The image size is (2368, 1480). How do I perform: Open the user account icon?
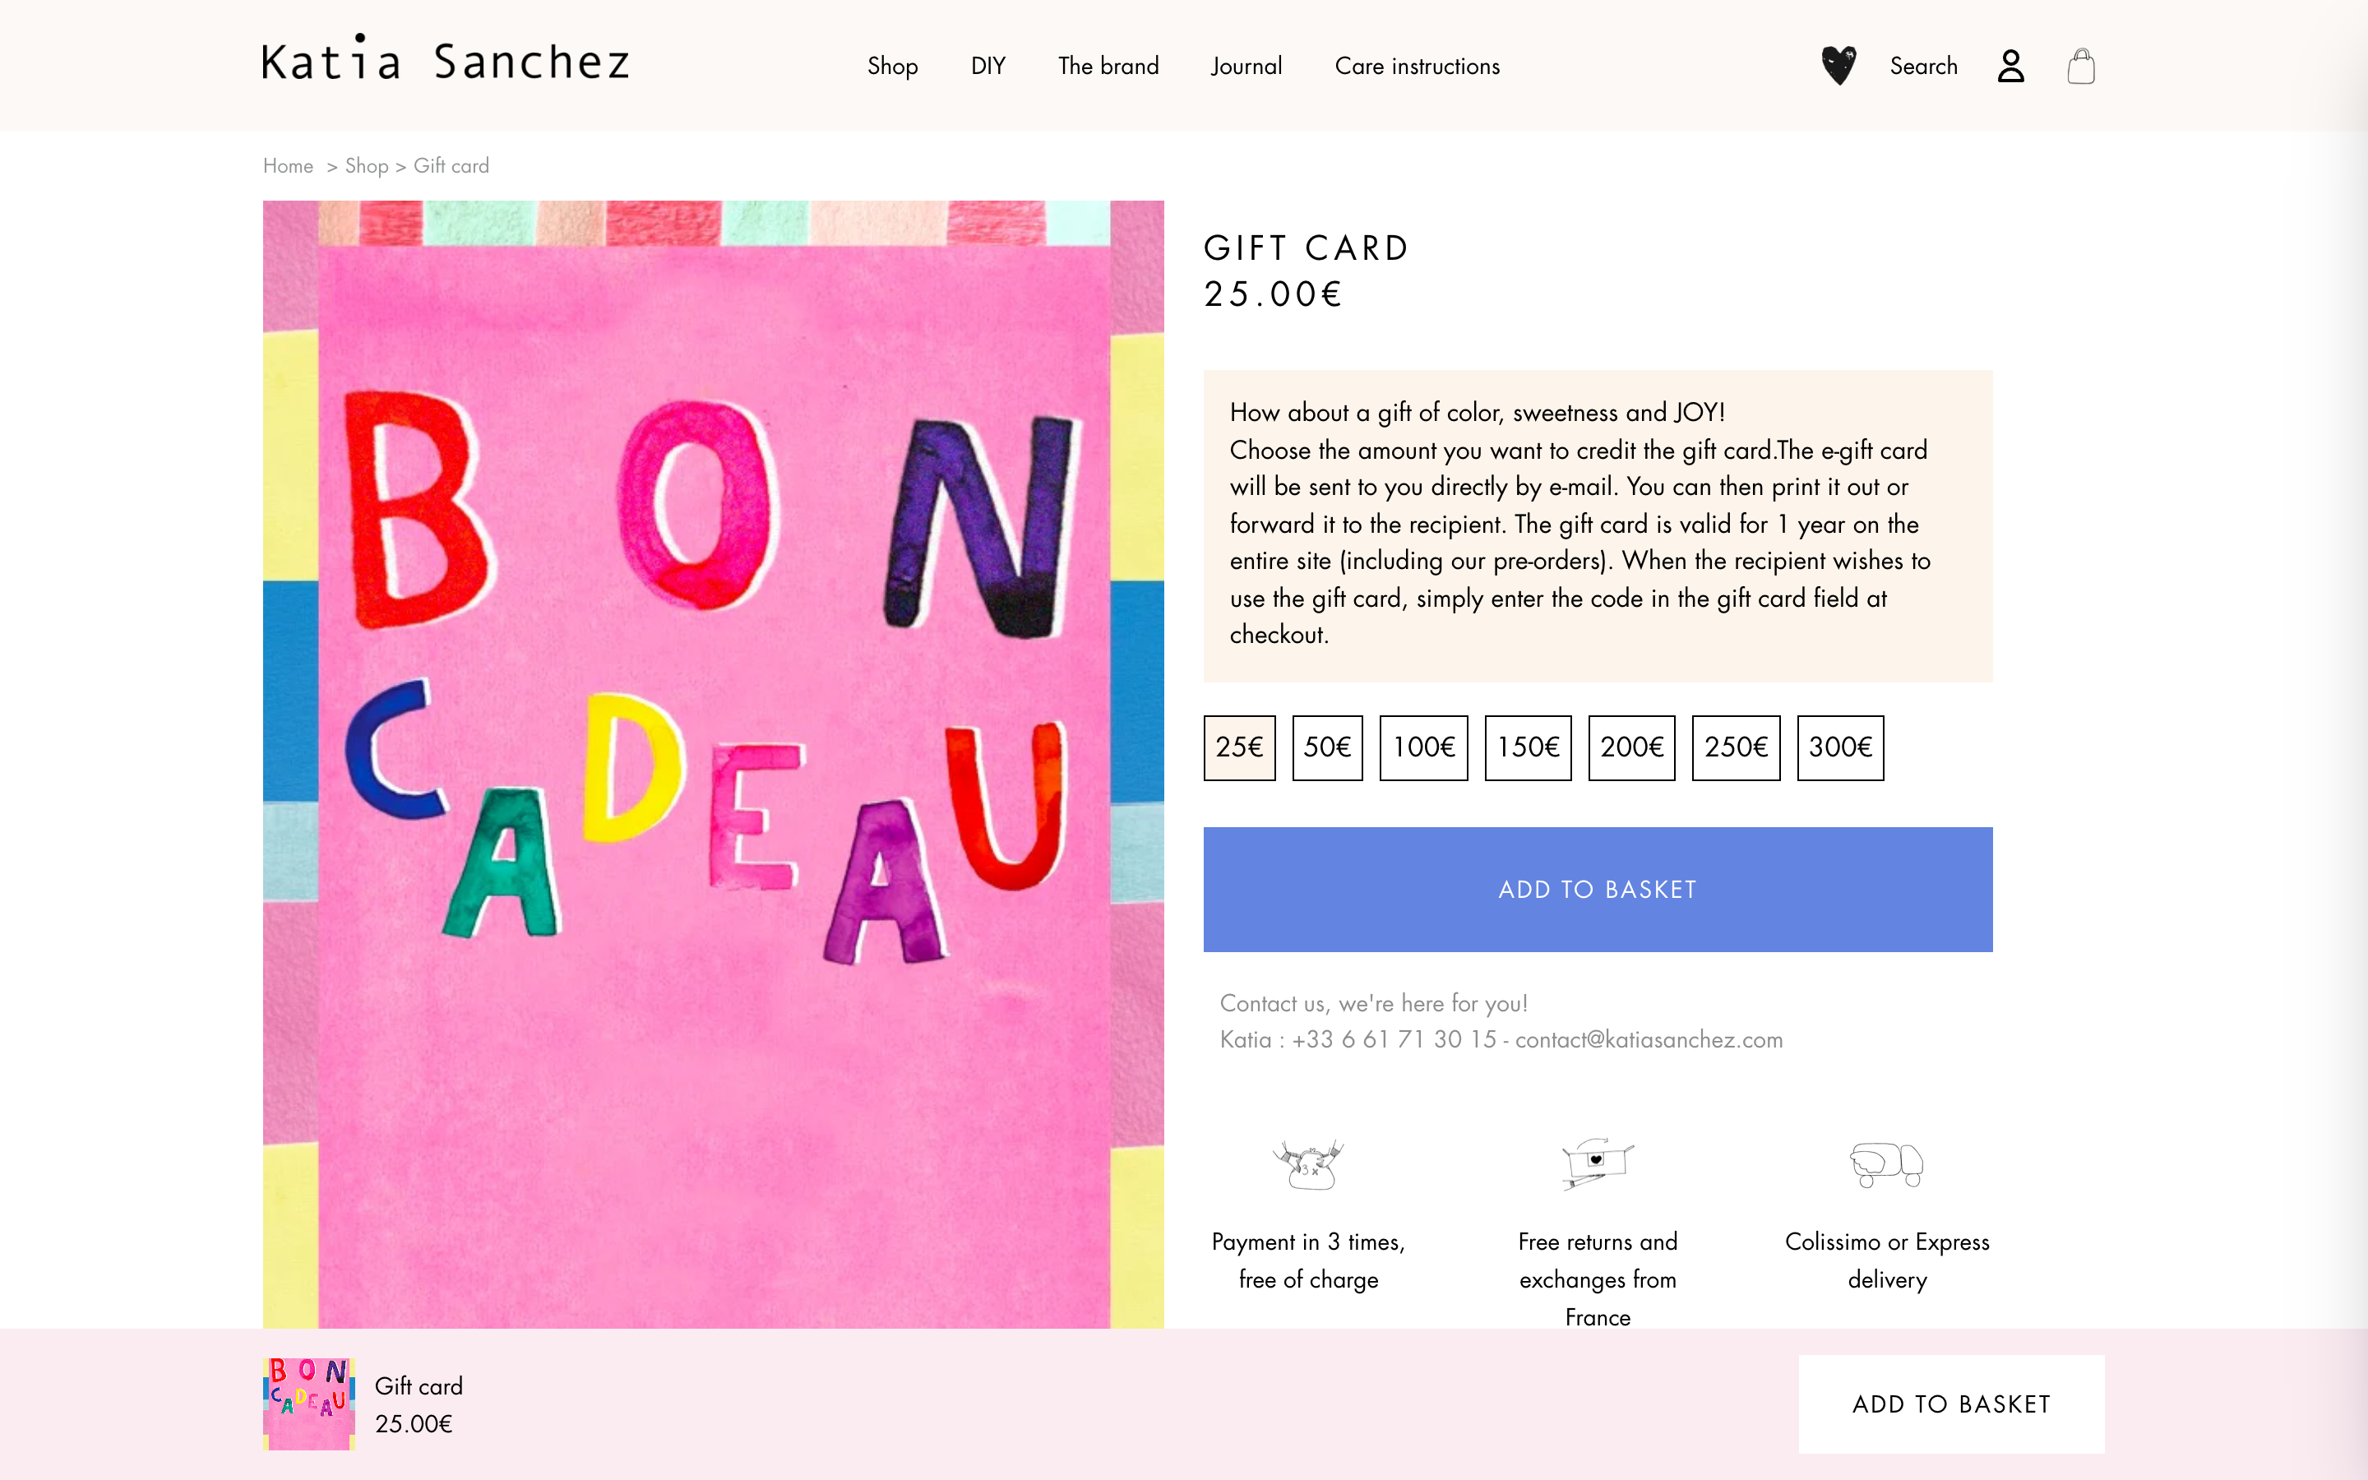coord(2010,67)
